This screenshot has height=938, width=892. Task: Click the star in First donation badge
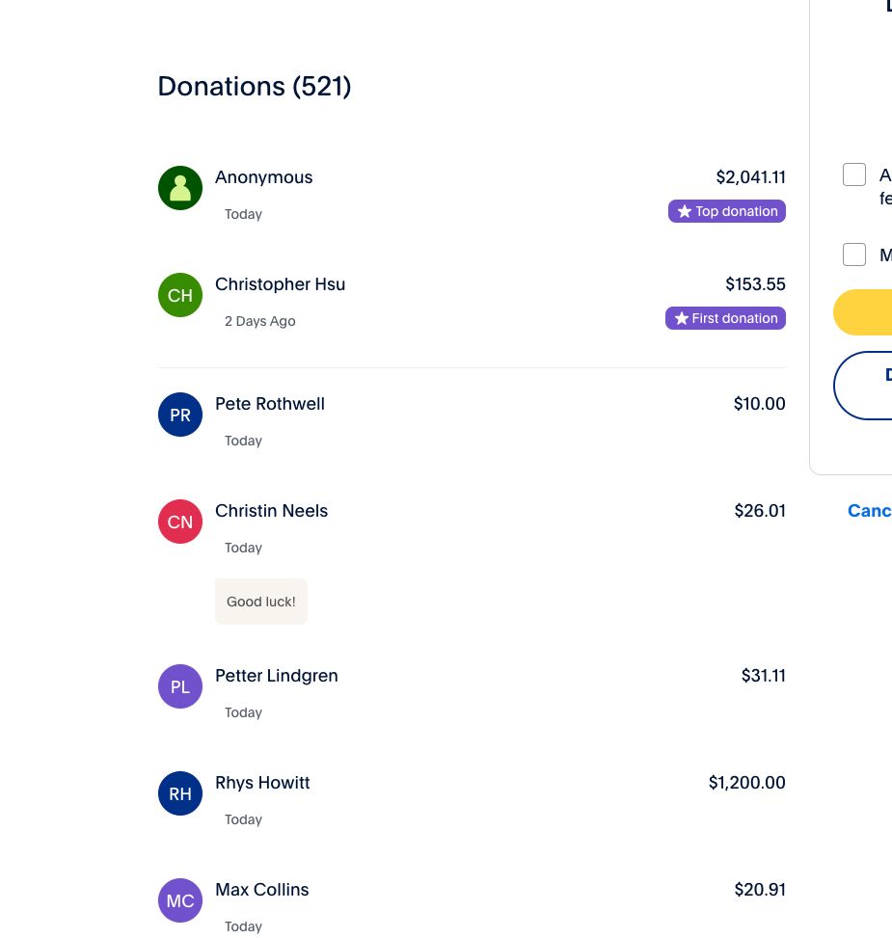click(682, 318)
